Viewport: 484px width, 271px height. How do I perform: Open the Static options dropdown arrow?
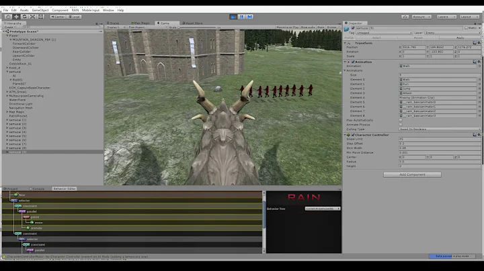pos(479,28)
